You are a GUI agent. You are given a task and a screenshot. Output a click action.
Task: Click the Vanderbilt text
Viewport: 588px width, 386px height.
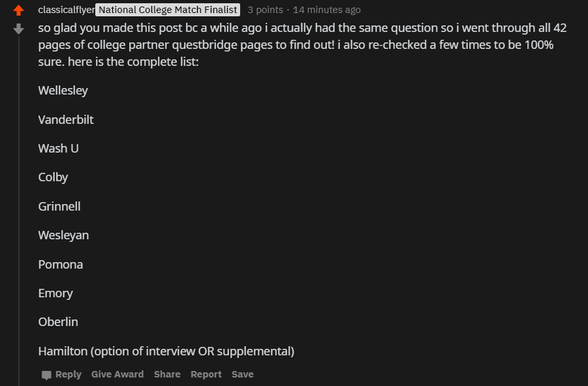point(66,119)
